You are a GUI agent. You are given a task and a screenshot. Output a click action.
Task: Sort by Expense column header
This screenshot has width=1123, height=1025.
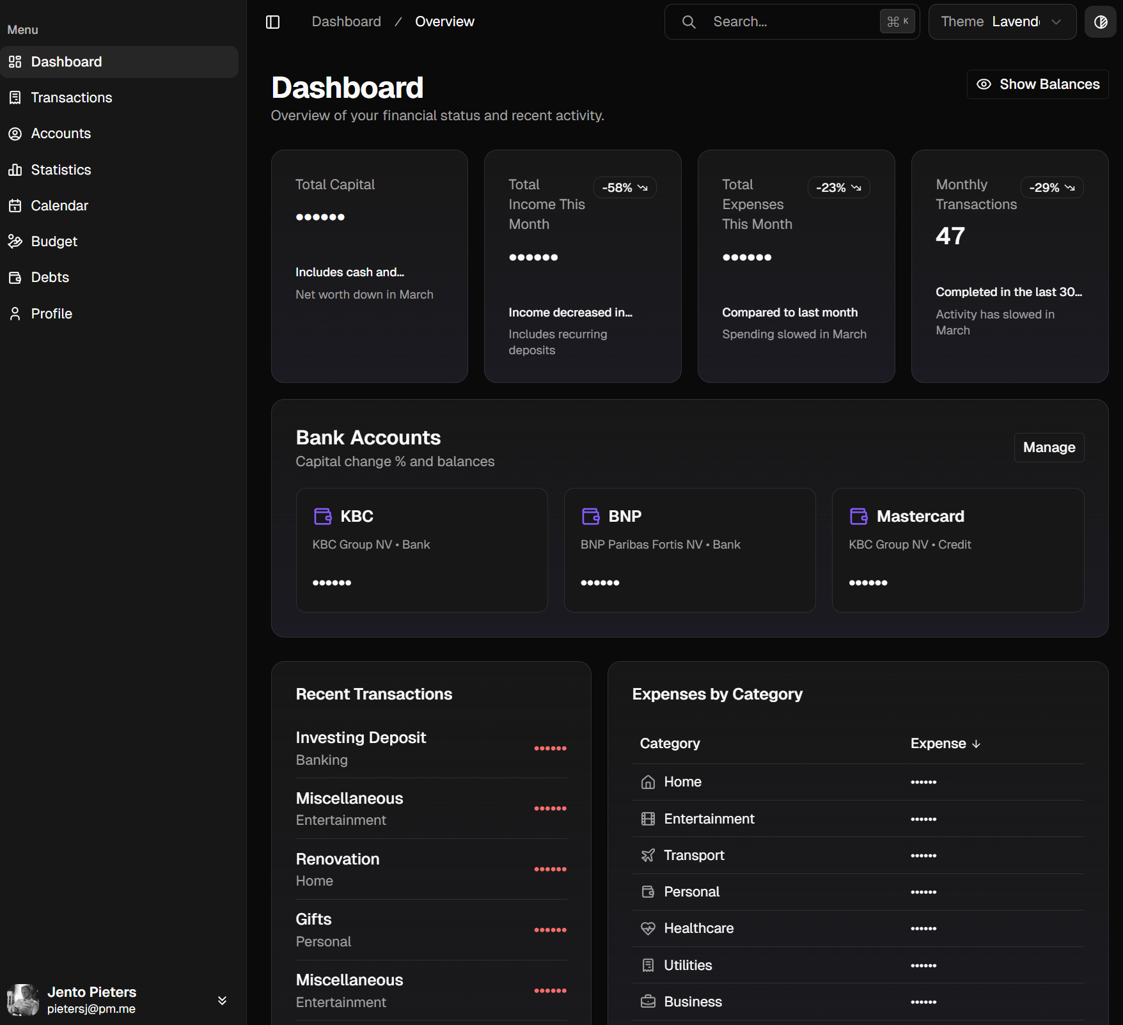(x=945, y=744)
